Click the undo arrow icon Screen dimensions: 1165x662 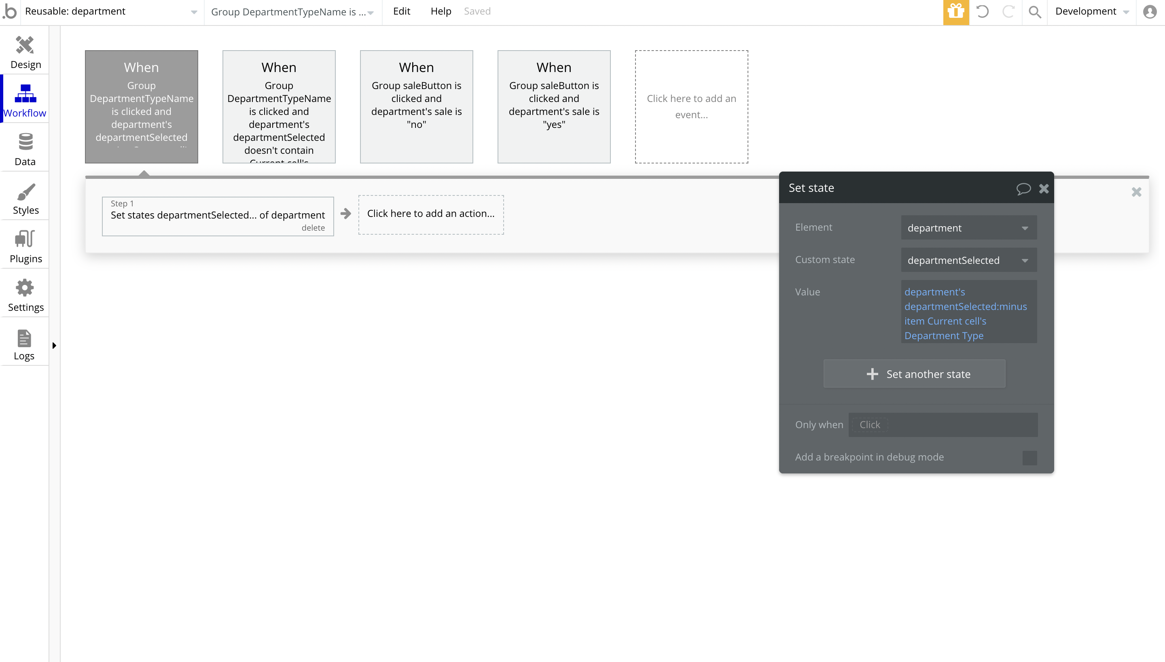(x=982, y=12)
